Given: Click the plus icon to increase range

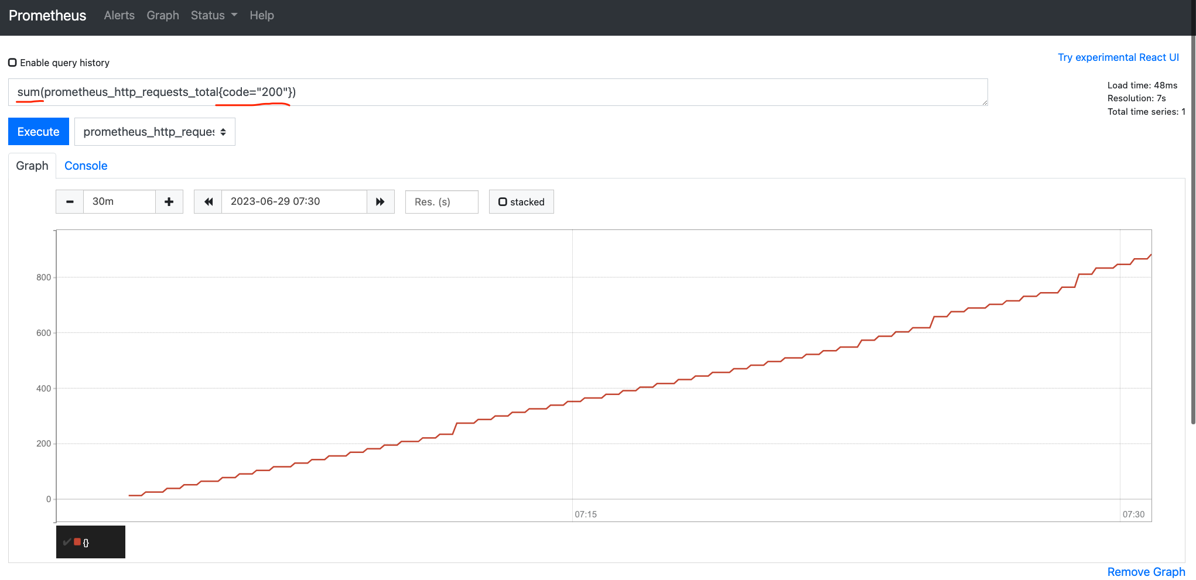Looking at the screenshot, I should point(169,202).
